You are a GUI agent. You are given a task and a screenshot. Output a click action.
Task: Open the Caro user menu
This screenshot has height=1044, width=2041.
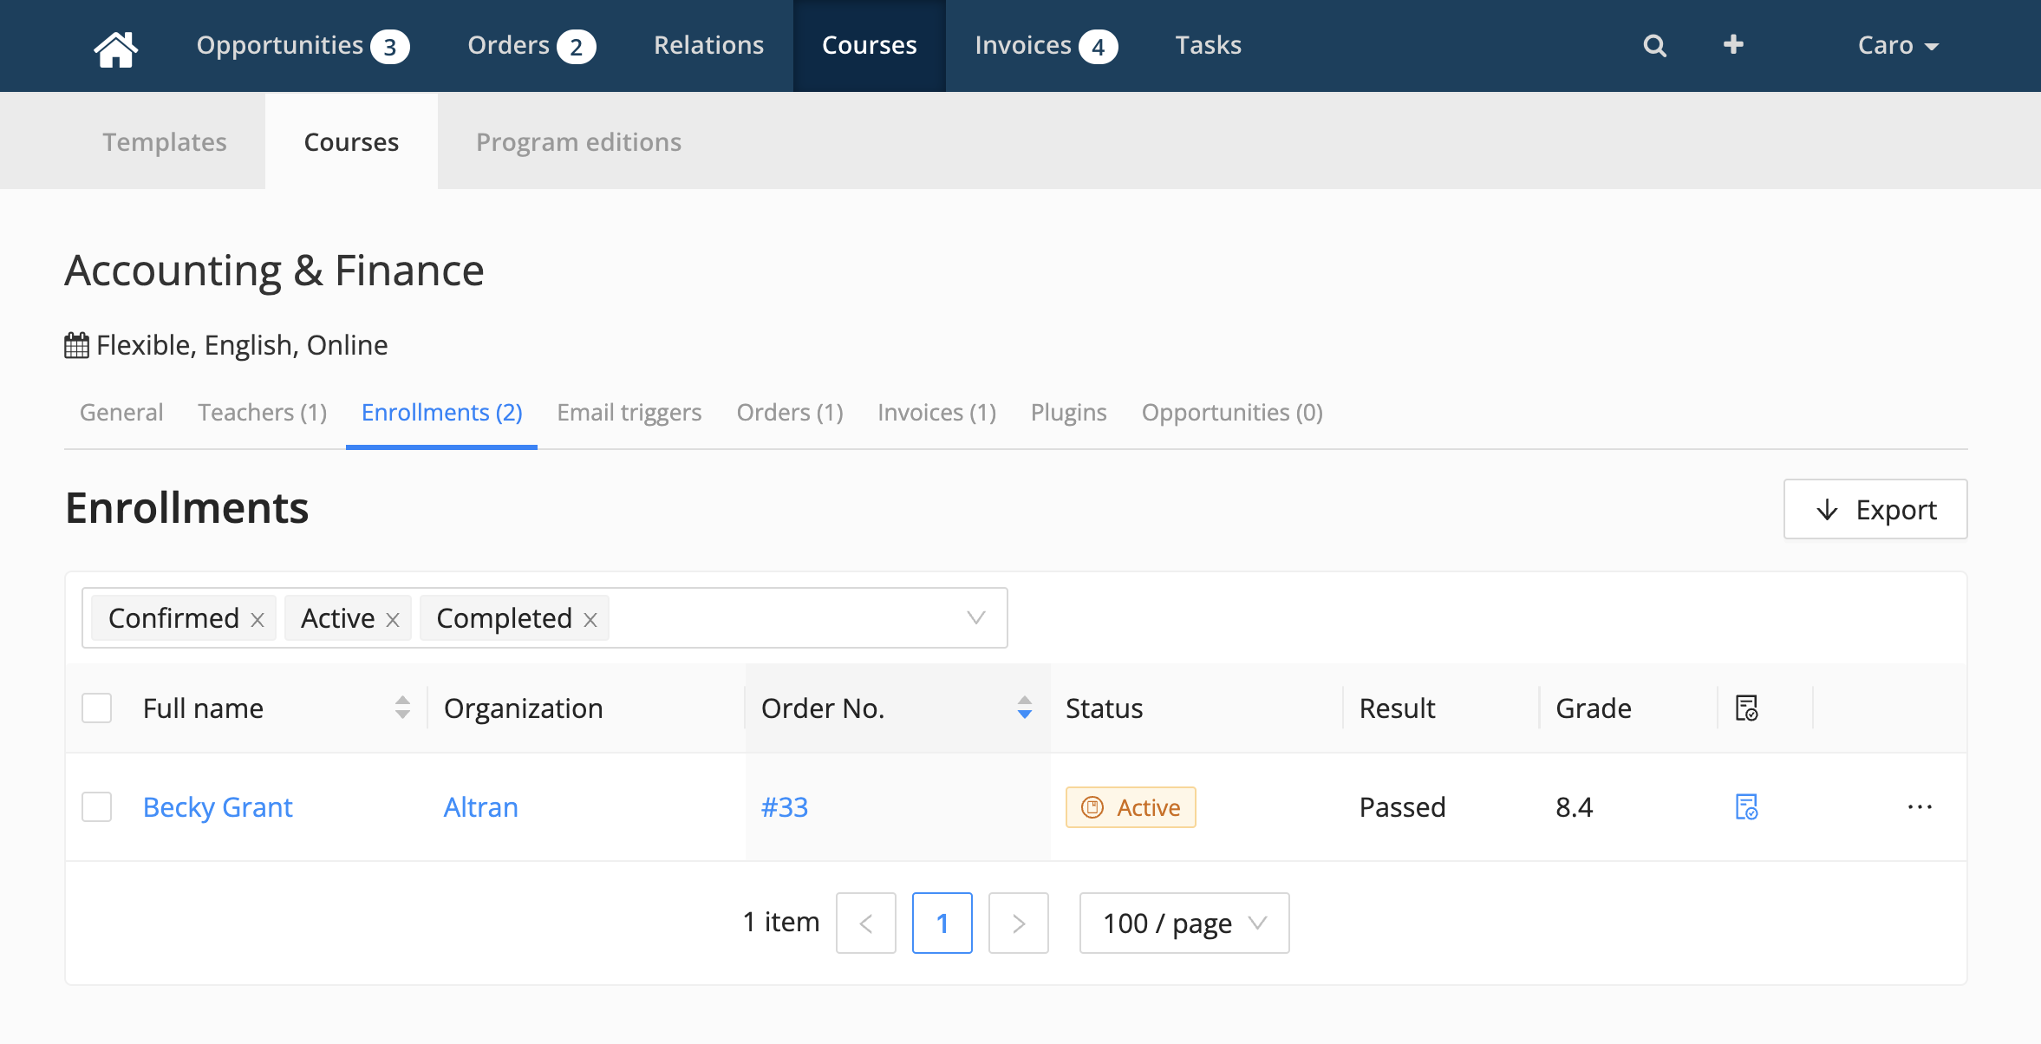(x=1897, y=45)
